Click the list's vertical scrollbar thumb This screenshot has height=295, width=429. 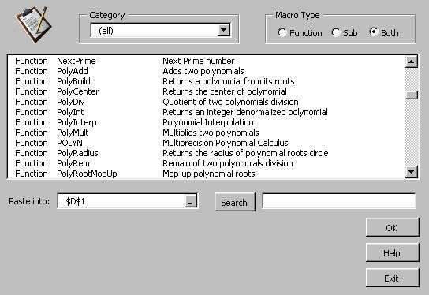(x=411, y=95)
